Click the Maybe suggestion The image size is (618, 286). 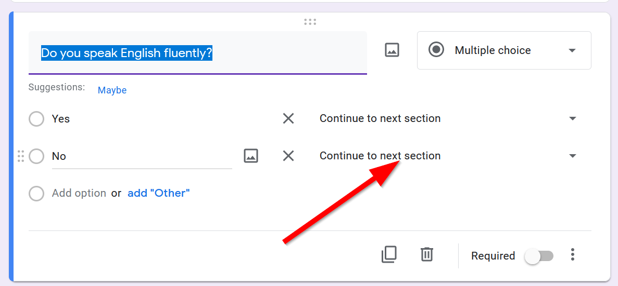112,90
